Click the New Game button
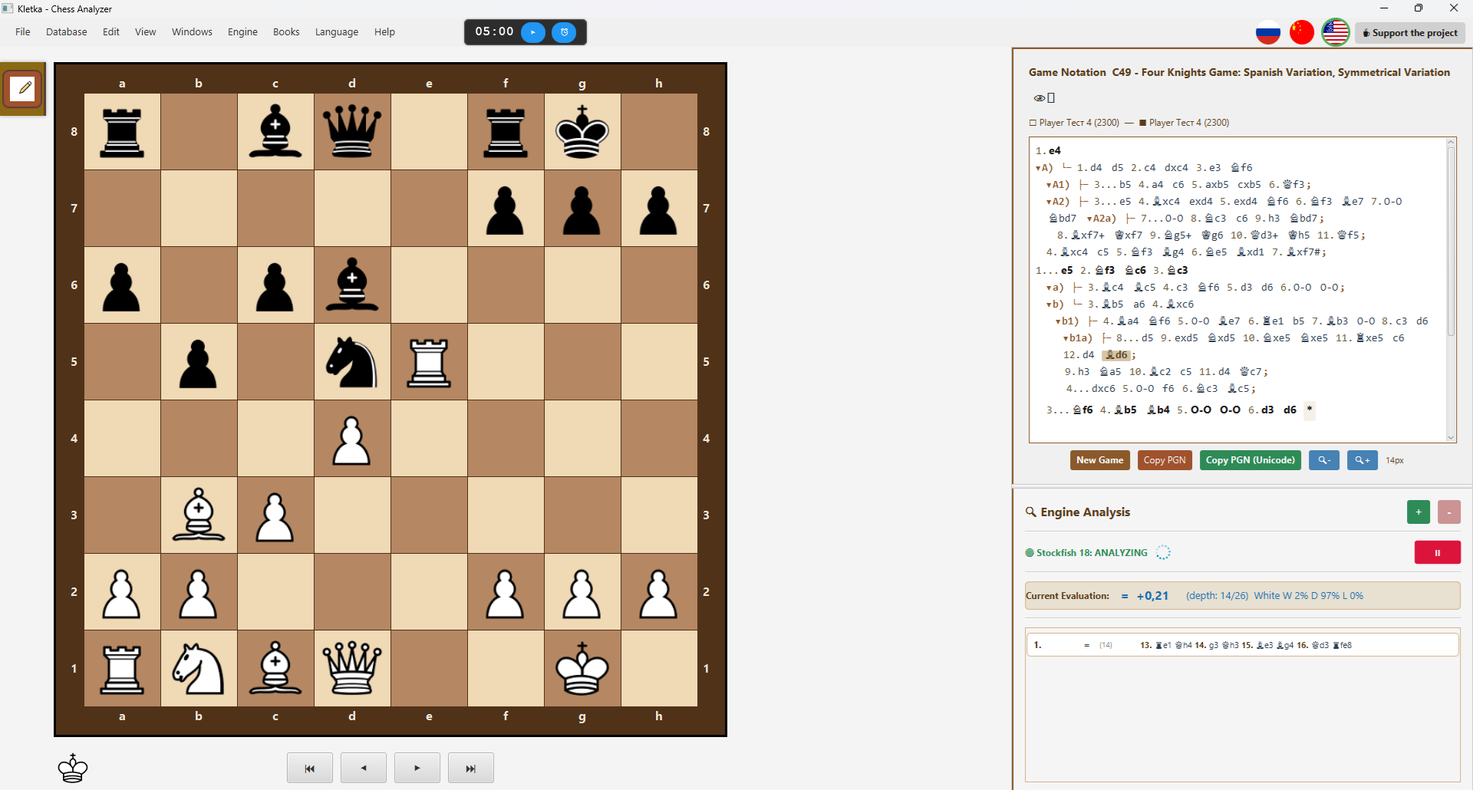1473x790 pixels. pos(1099,460)
